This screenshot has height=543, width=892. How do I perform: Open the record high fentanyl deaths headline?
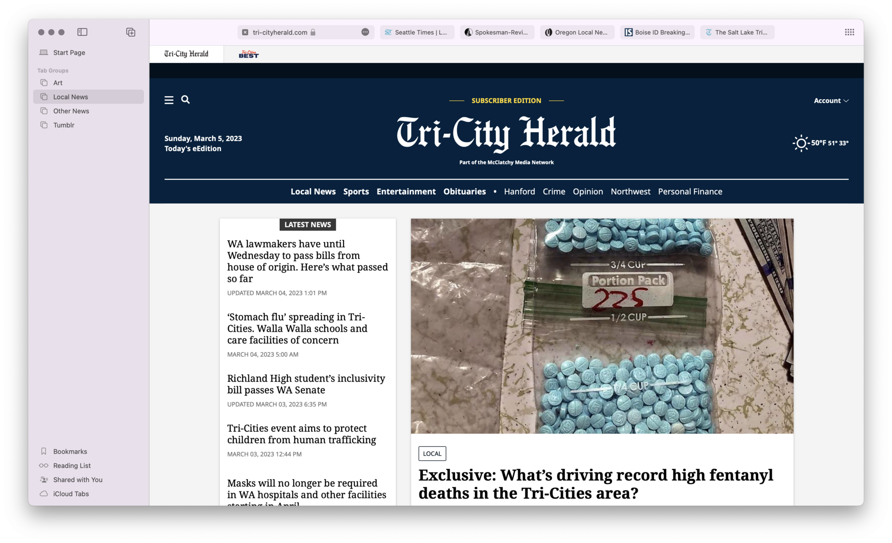tap(596, 484)
